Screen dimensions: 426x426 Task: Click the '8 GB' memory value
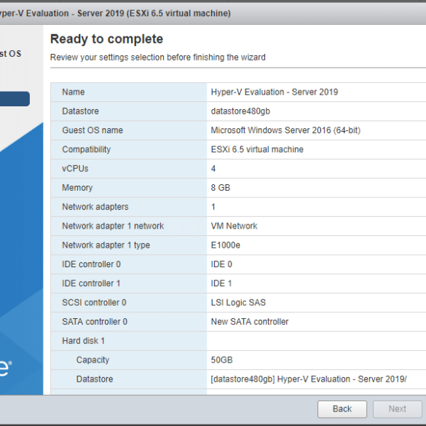[x=221, y=188]
